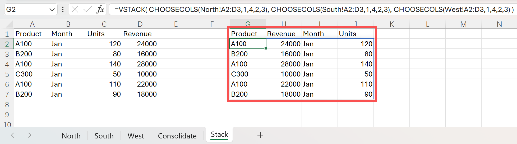Select cell D4 with value 28000

[140, 64]
